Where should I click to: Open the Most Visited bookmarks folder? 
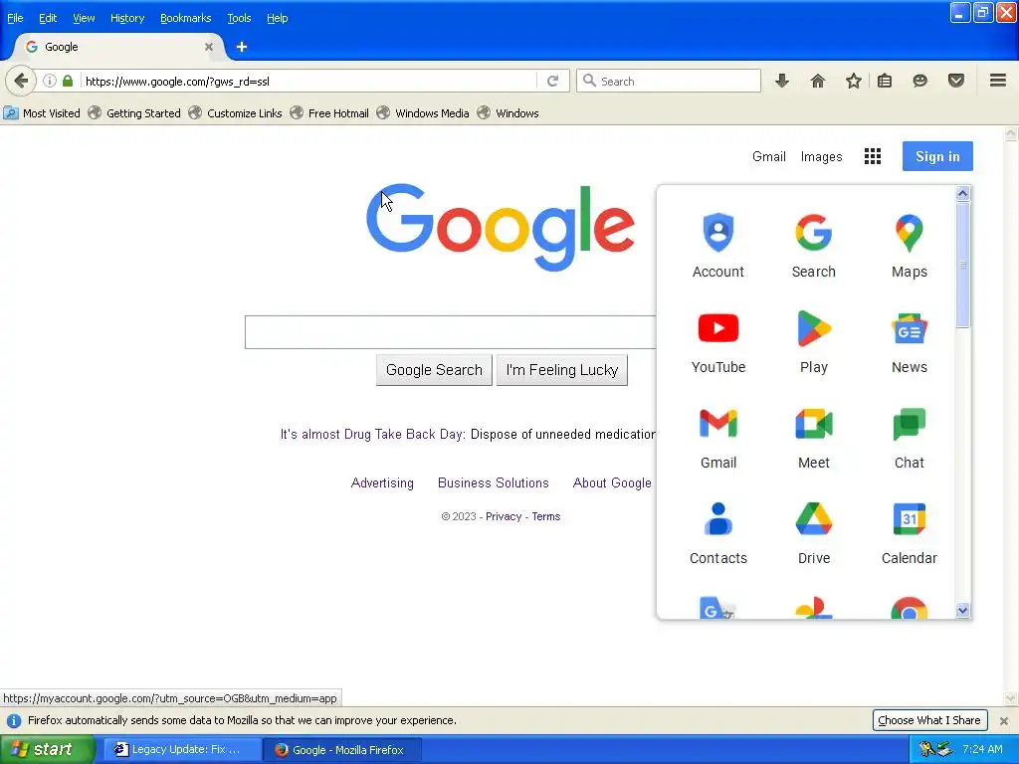click(x=42, y=113)
